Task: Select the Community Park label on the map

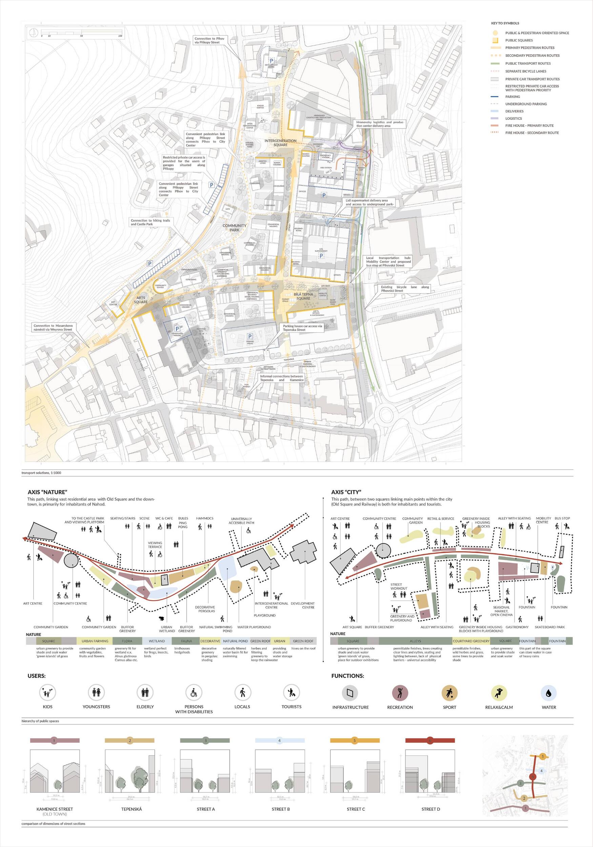Action: (x=234, y=228)
